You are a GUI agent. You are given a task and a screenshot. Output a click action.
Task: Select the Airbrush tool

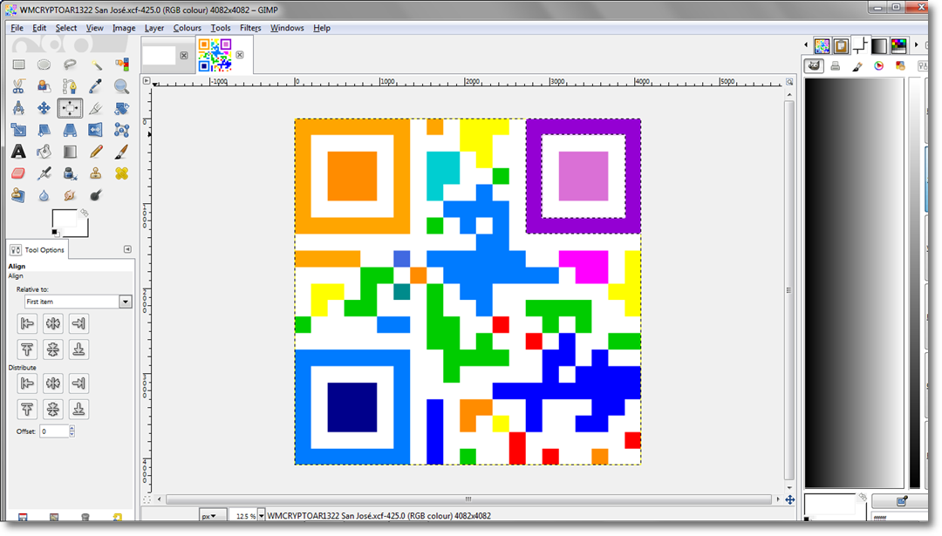(x=44, y=173)
